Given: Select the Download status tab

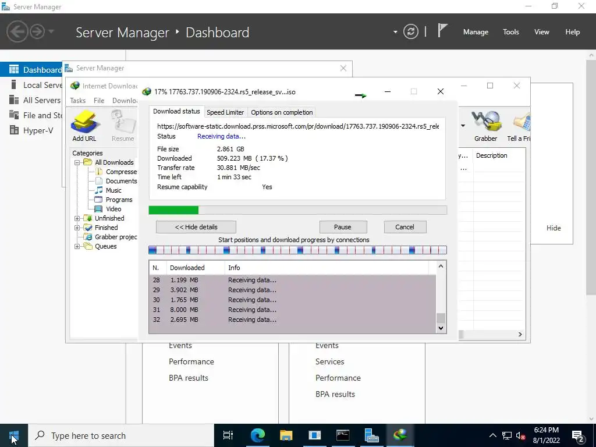Looking at the screenshot, I should coord(176,111).
